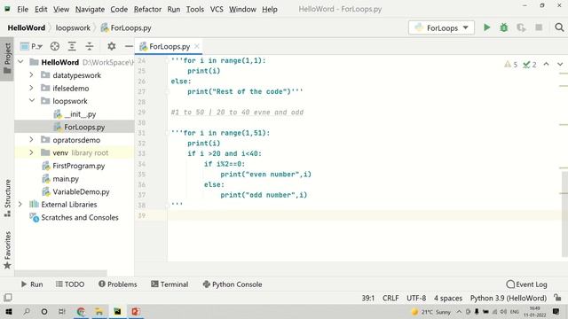The height and width of the screenshot is (319, 568).
Task: Select VariableDemo.py in project tree
Action: (81, 191)
